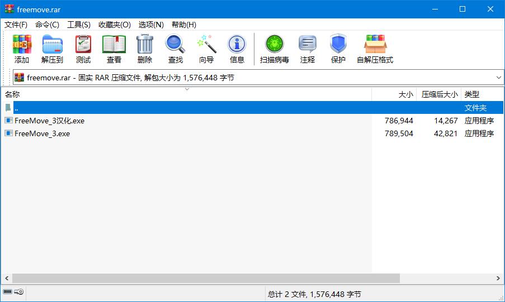Show archive 信息 (Info)
Viewport: 505px width, 302px height.
point(237,49)
